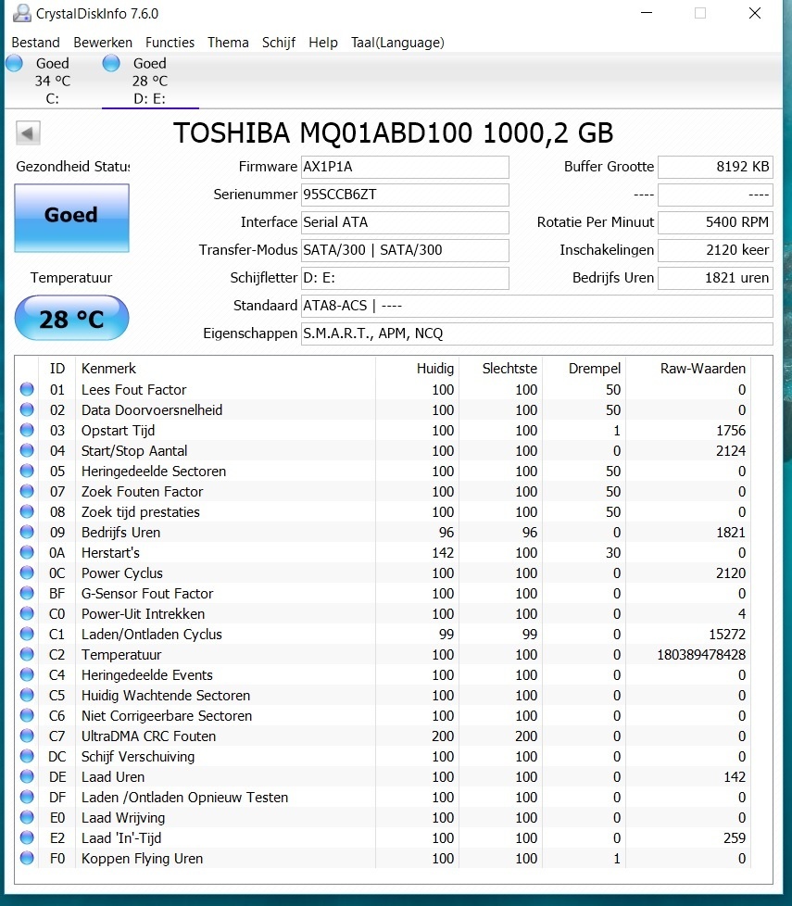Click status orb for Laden /Ontladen Opnieuw Testen
The height and width of the screenshot is (906, 792).
(27, 798)
